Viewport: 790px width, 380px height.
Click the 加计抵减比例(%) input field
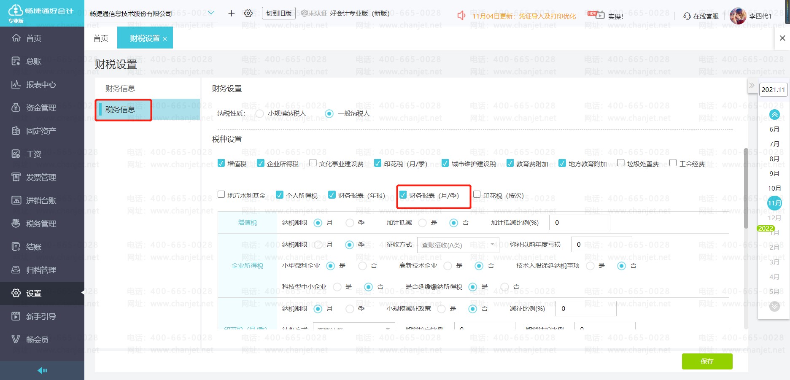tap(579, 223)
